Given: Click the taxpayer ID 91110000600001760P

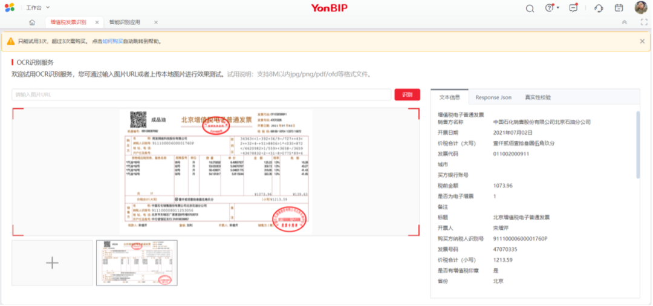Looking at the screenshot, I should tap(520, 238).
